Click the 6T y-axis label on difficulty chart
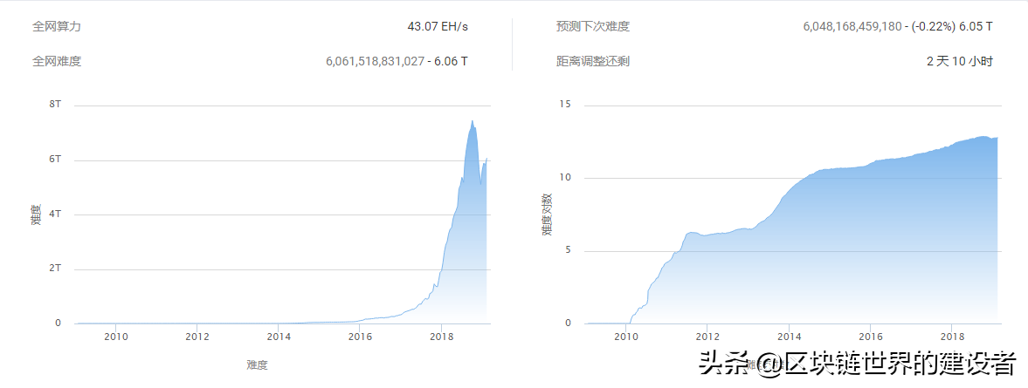The width and height of the screenshot is (1028, 388). (x=55, y=160)
